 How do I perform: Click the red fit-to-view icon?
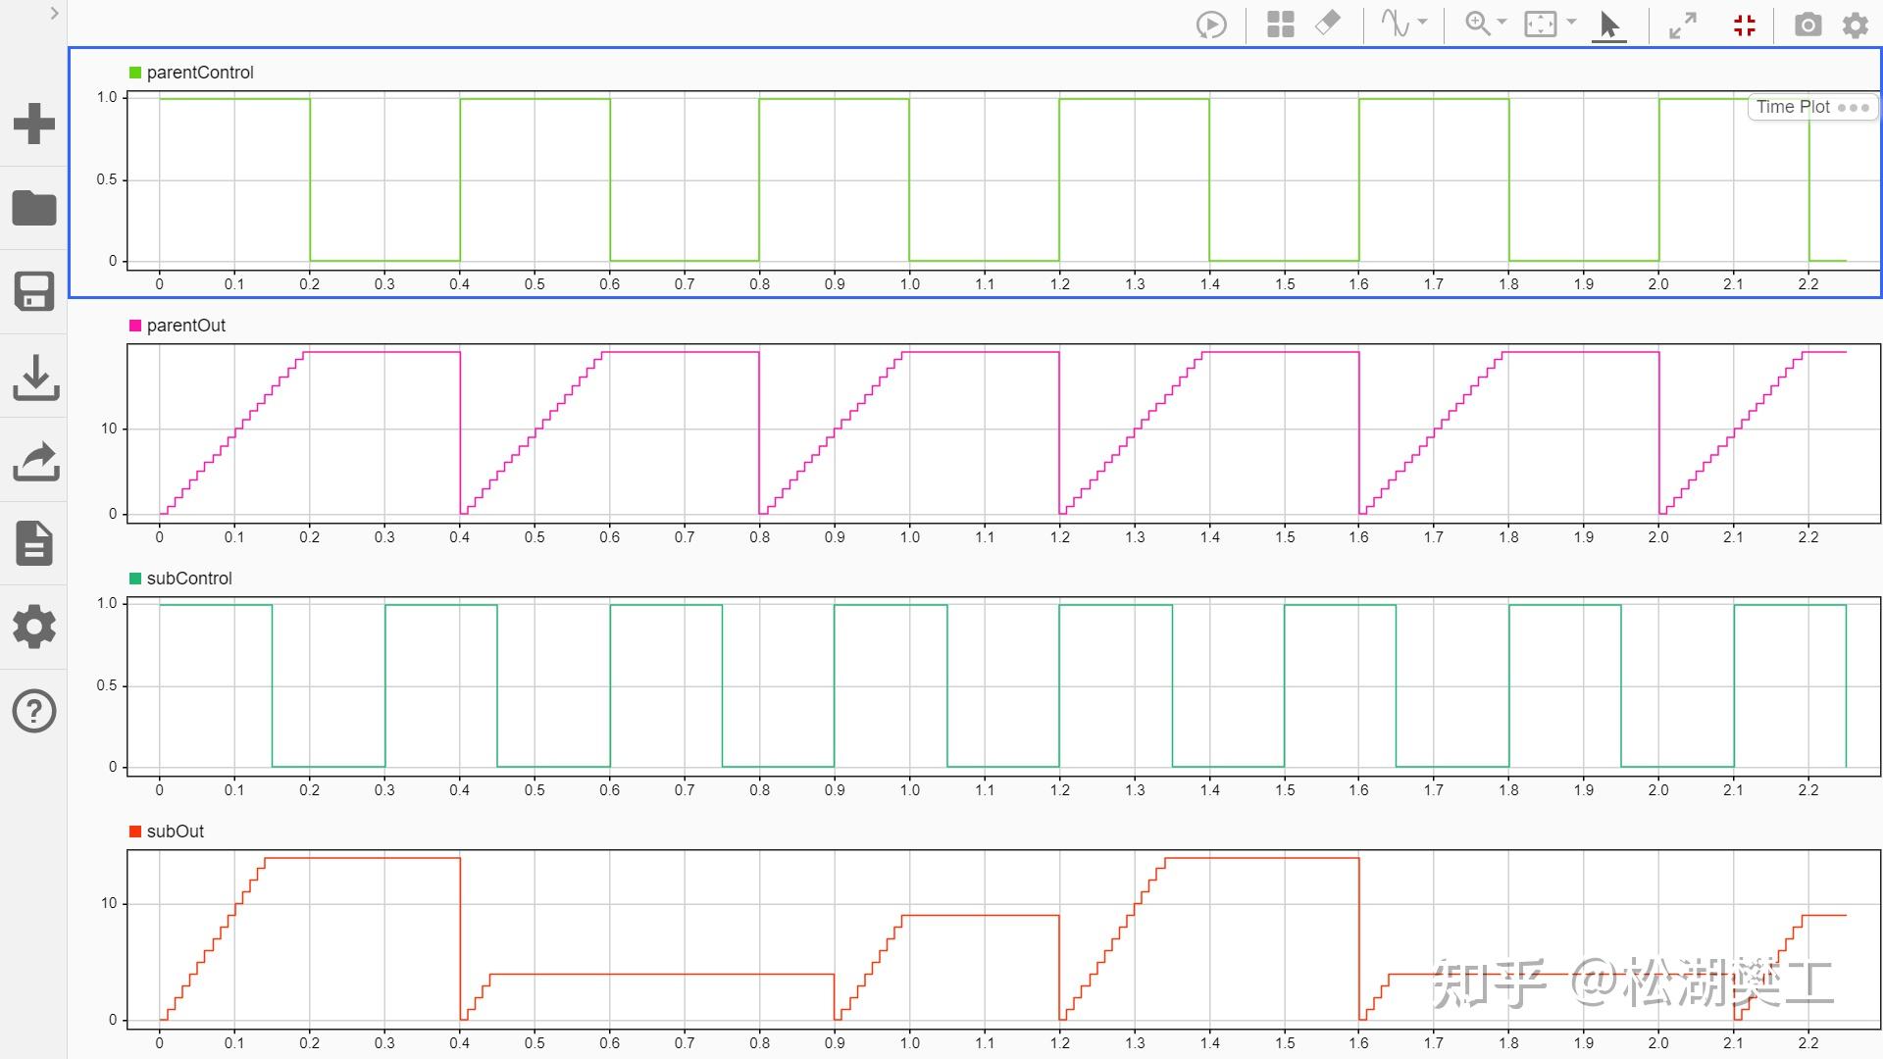point(1745,25)
